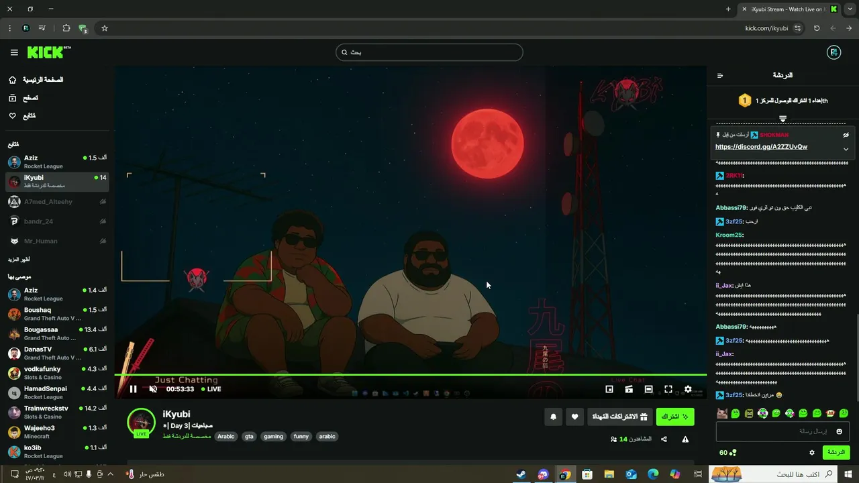Open the Kick hamburger sidebar menu
Image resolution: width=859 pixels, height=483 pixels.
point(14,52)
